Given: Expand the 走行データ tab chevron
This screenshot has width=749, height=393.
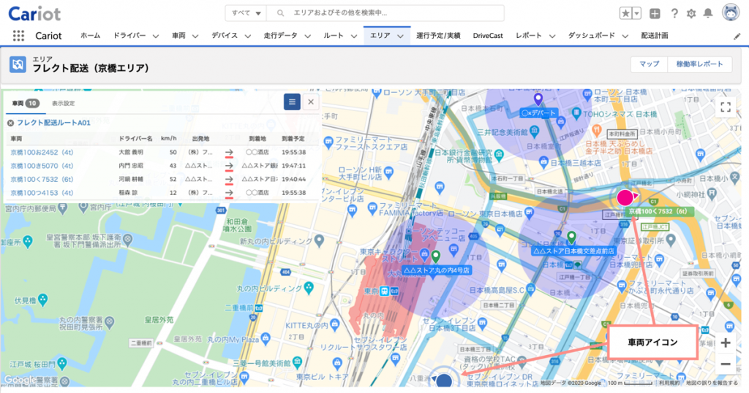Looking at the screenshot, I should point(308,37).
